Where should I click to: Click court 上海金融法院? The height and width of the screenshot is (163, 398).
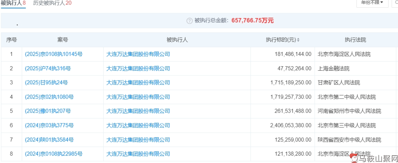[x=334, y=68]
